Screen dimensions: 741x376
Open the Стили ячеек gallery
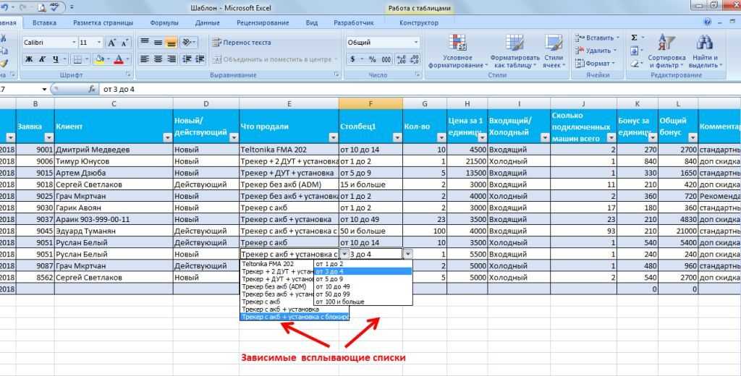coord(554,51)
